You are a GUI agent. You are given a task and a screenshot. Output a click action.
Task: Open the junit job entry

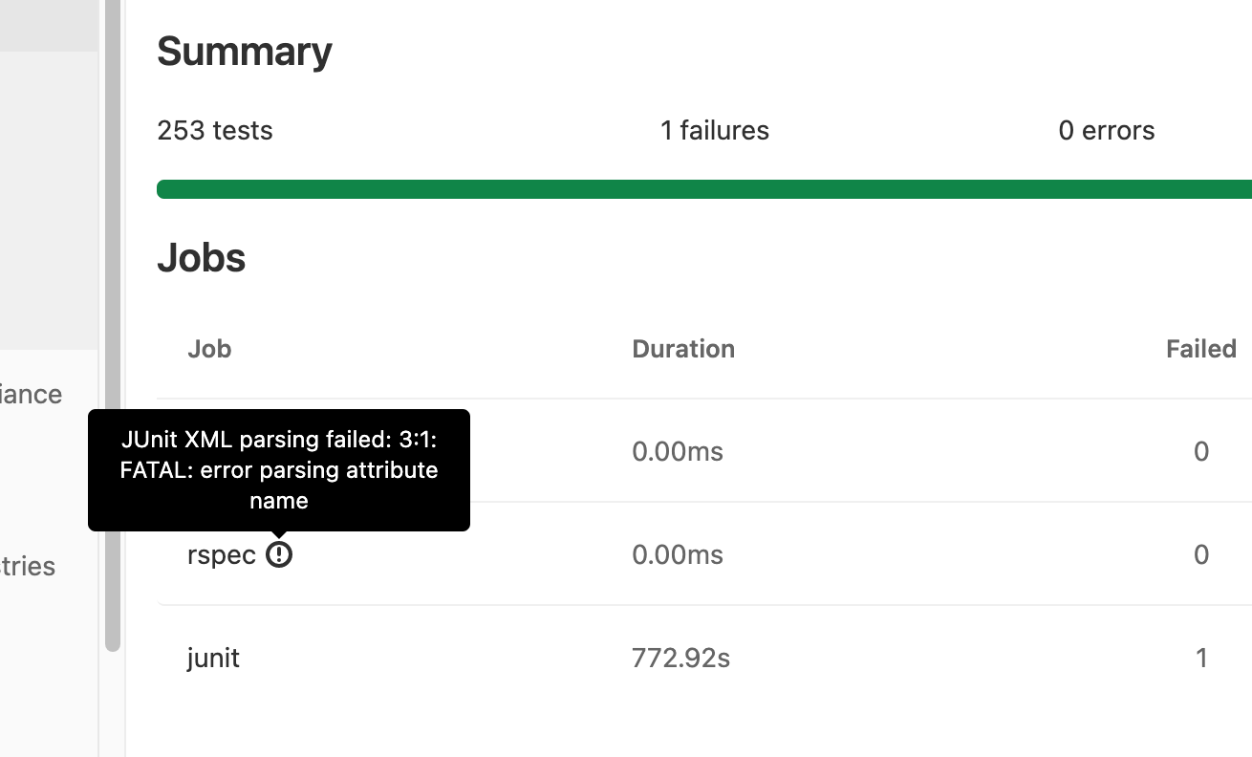pos(214,658)
